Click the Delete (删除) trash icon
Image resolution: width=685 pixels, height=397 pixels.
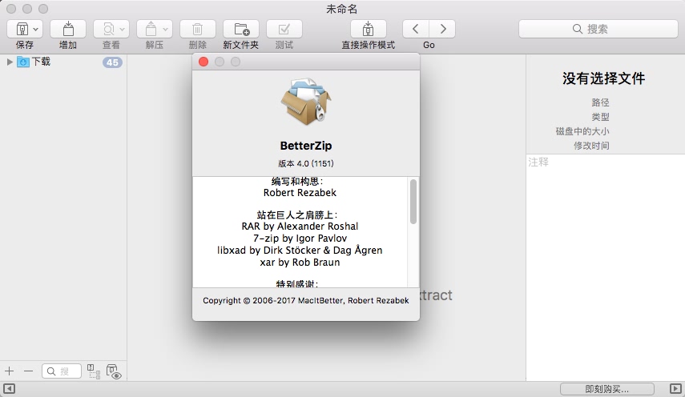(197, 29)
